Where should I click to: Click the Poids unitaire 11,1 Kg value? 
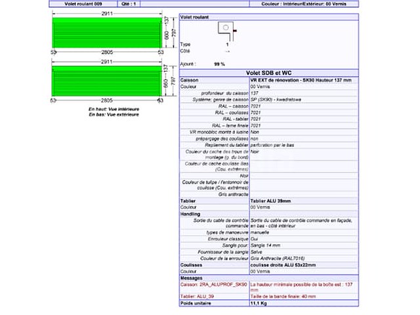pos(259,304)
